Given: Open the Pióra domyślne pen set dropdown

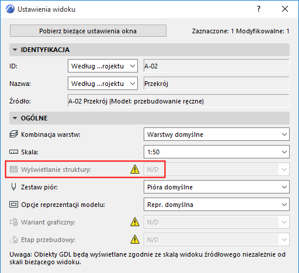Looking at the screenshot, I should 217,187.
